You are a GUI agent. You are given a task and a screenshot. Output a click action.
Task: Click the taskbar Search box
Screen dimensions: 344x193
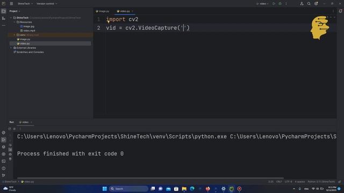point(128,189)
